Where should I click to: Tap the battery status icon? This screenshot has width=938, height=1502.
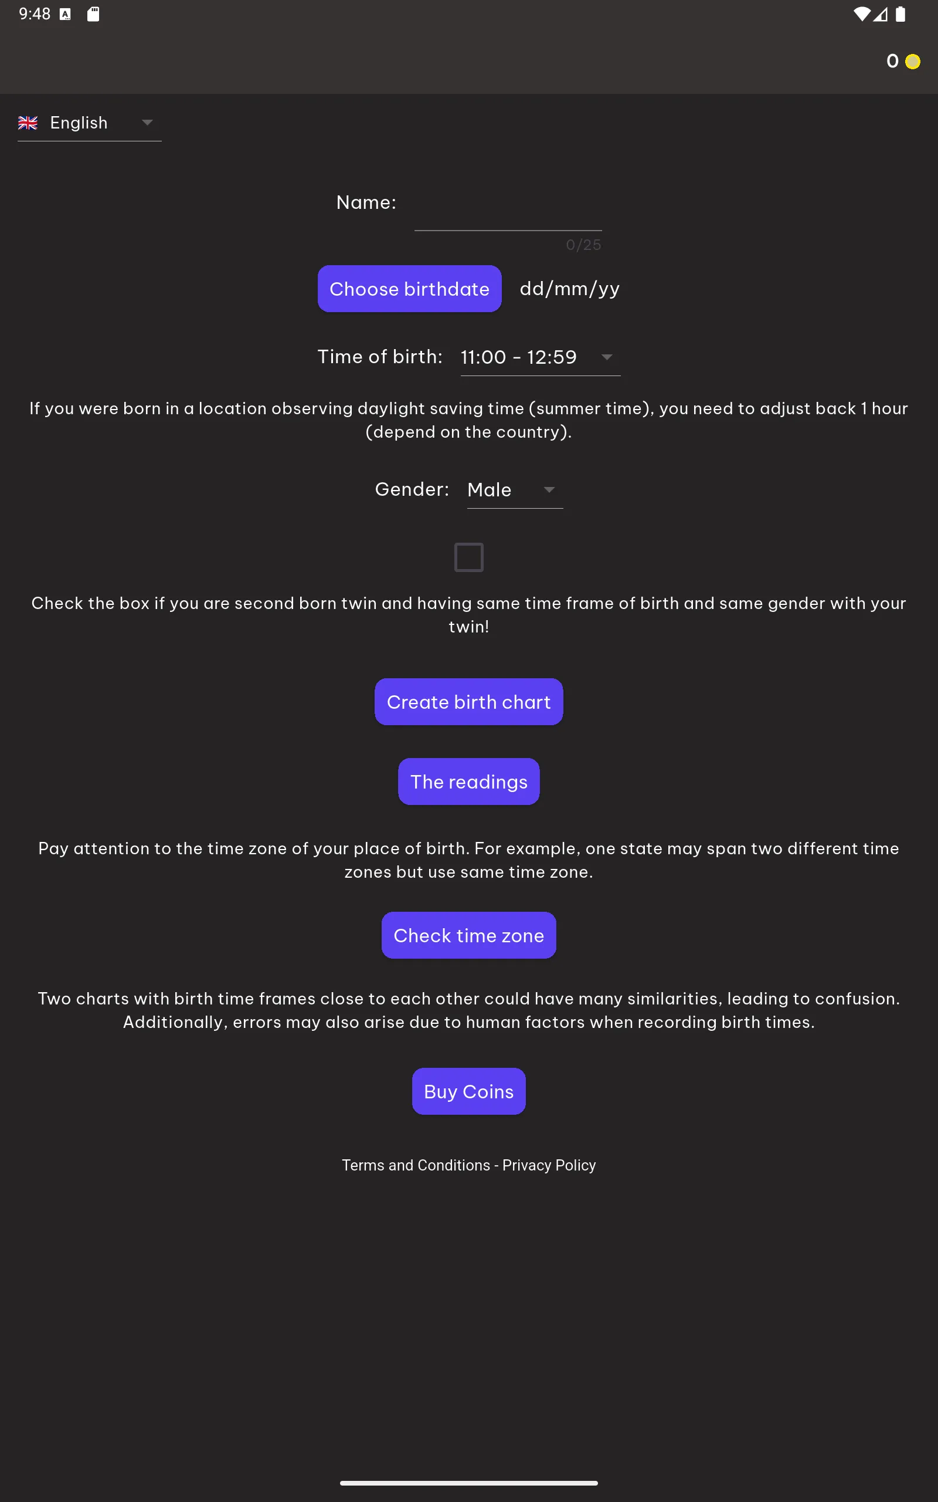900,13
